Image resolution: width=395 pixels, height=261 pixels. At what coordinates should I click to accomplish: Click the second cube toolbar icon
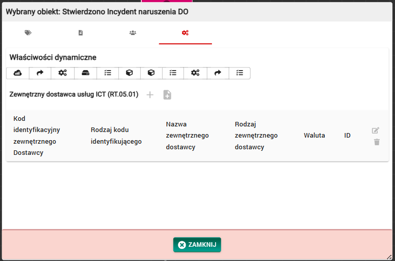pyautogui.click(x=151, y=73)
